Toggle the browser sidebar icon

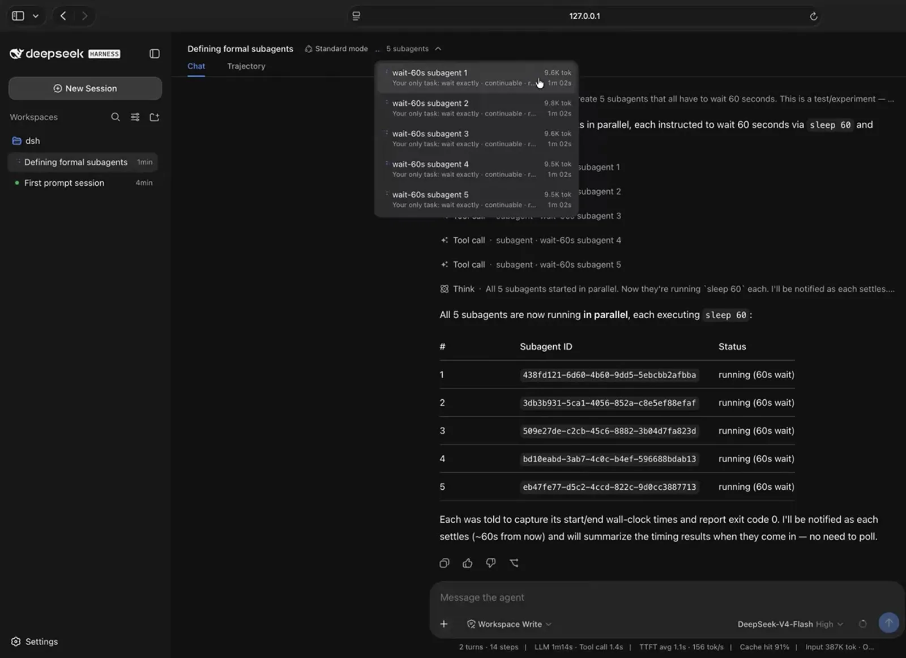pos(18,16)
